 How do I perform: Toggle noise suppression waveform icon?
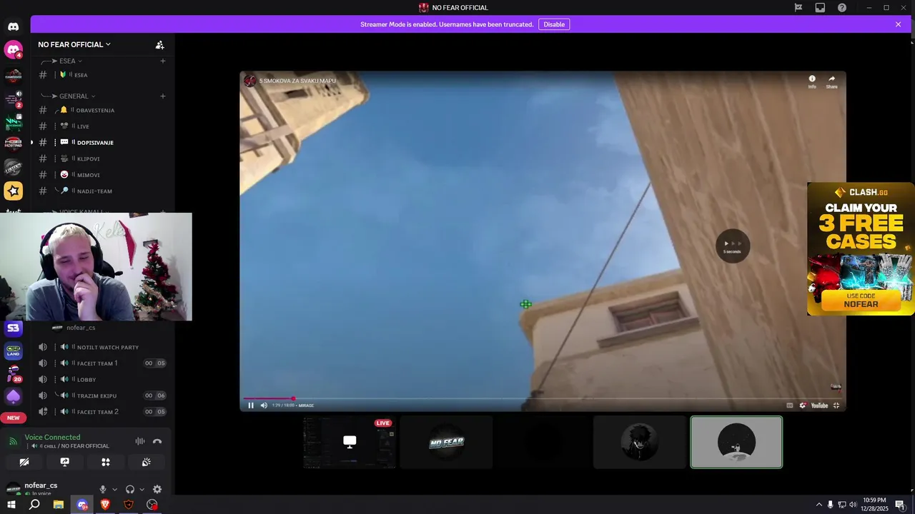coord(140,441)
